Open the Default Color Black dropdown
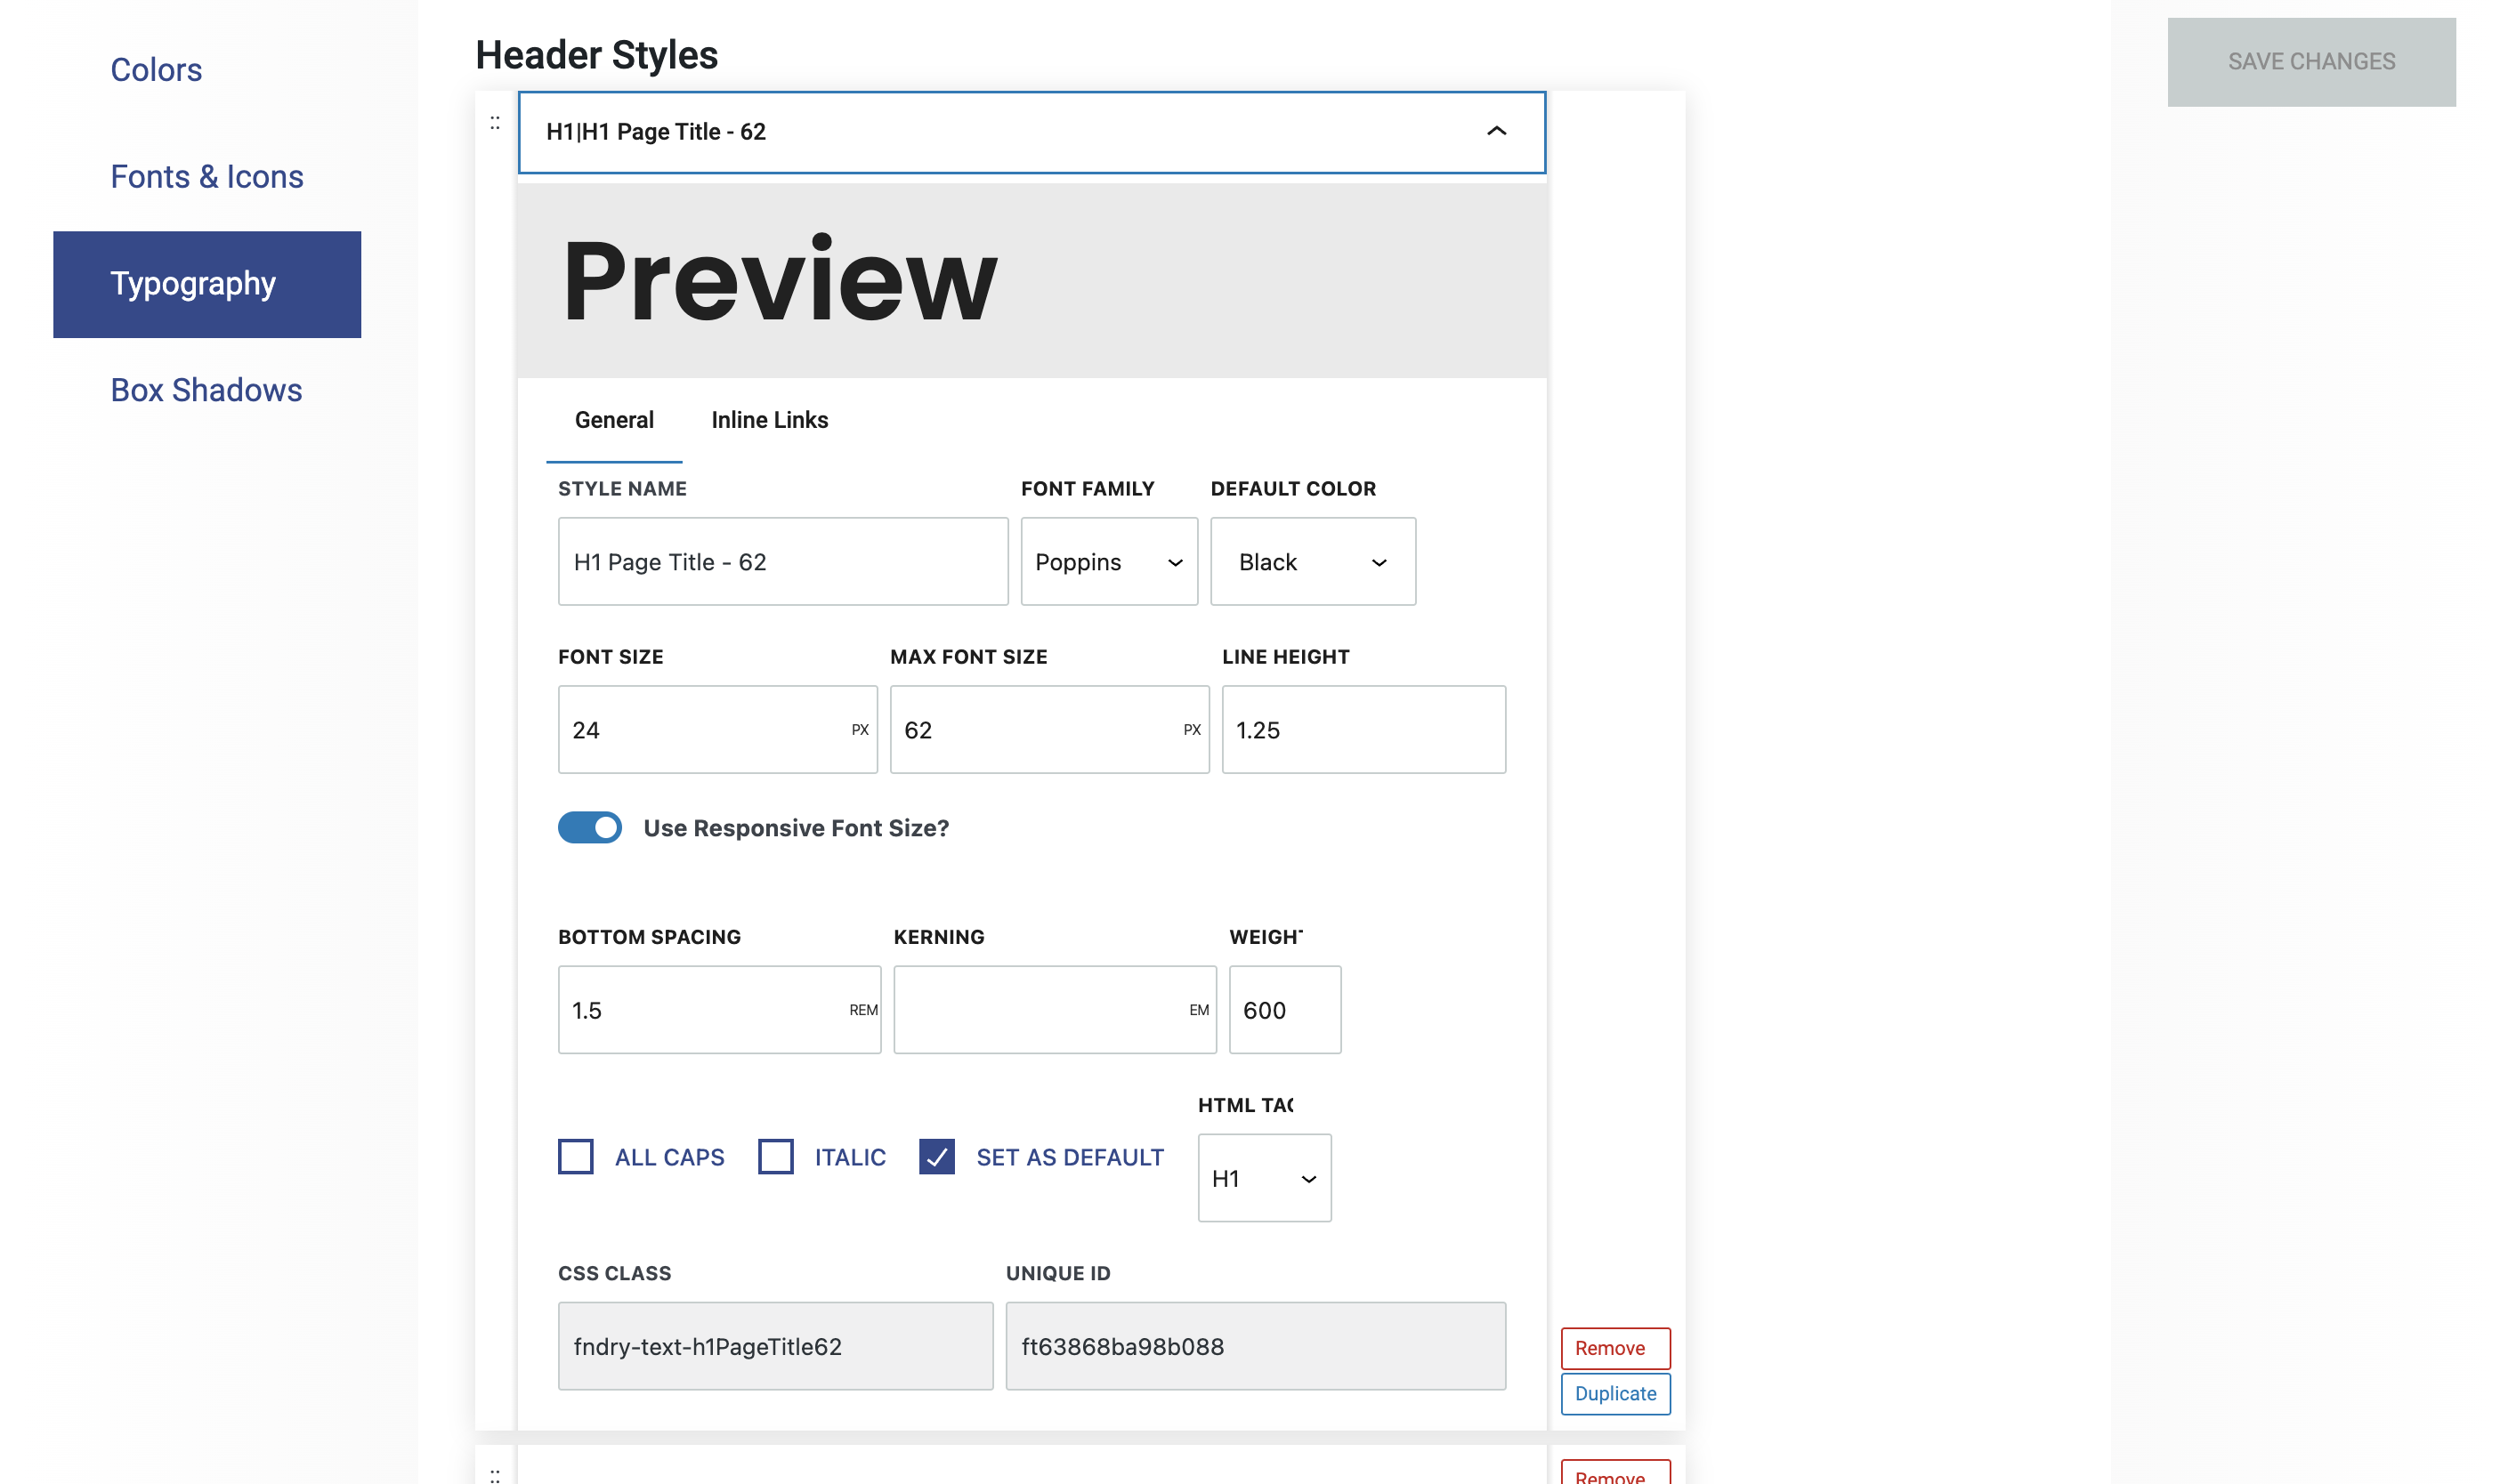The width and height of the screenshot is (2508, 1484). point(1313,561)
